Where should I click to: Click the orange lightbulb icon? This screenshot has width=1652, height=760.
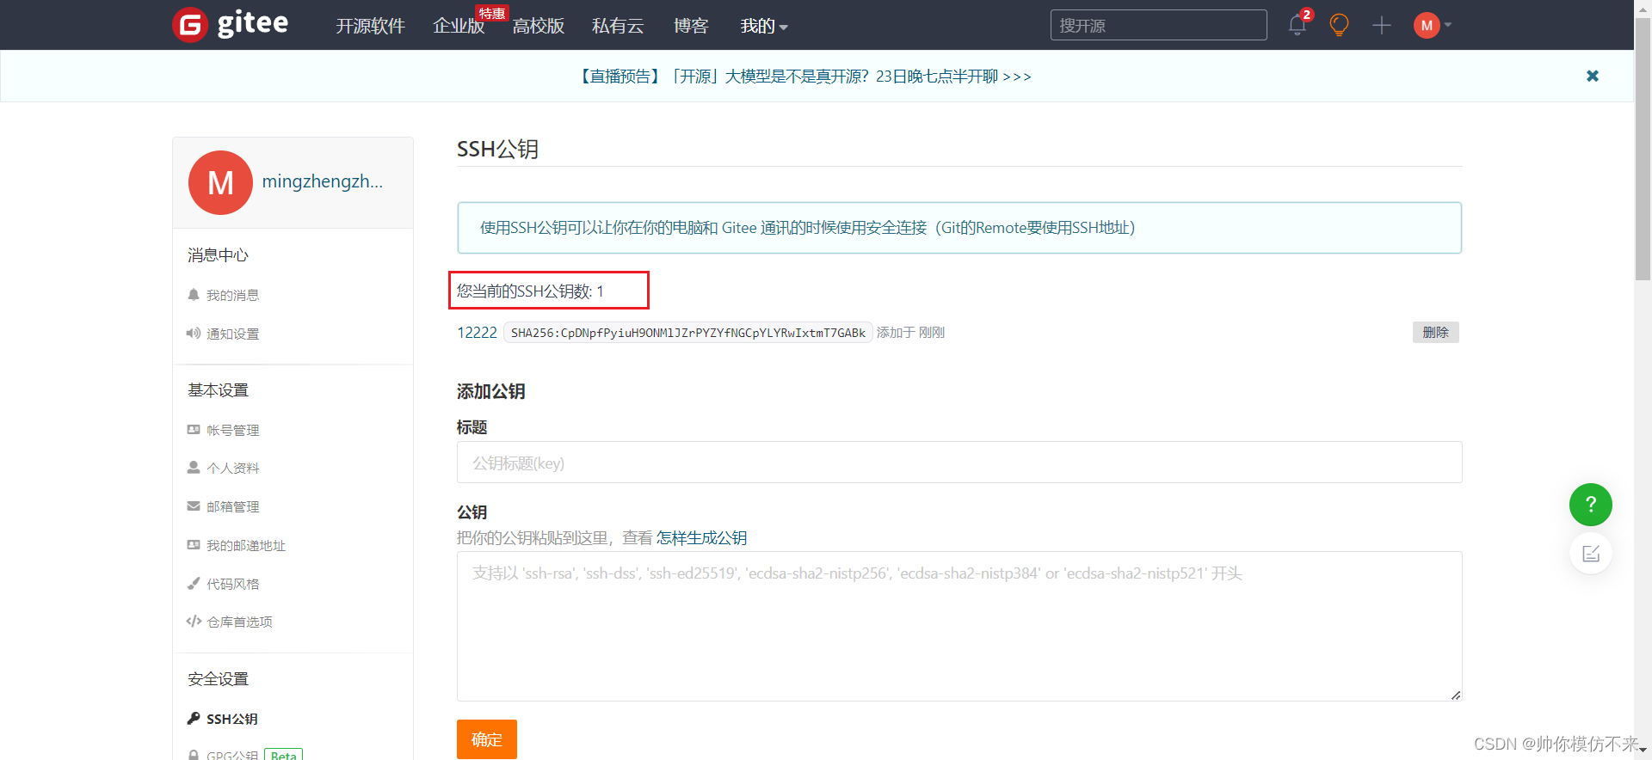[x=1339, y=25]
